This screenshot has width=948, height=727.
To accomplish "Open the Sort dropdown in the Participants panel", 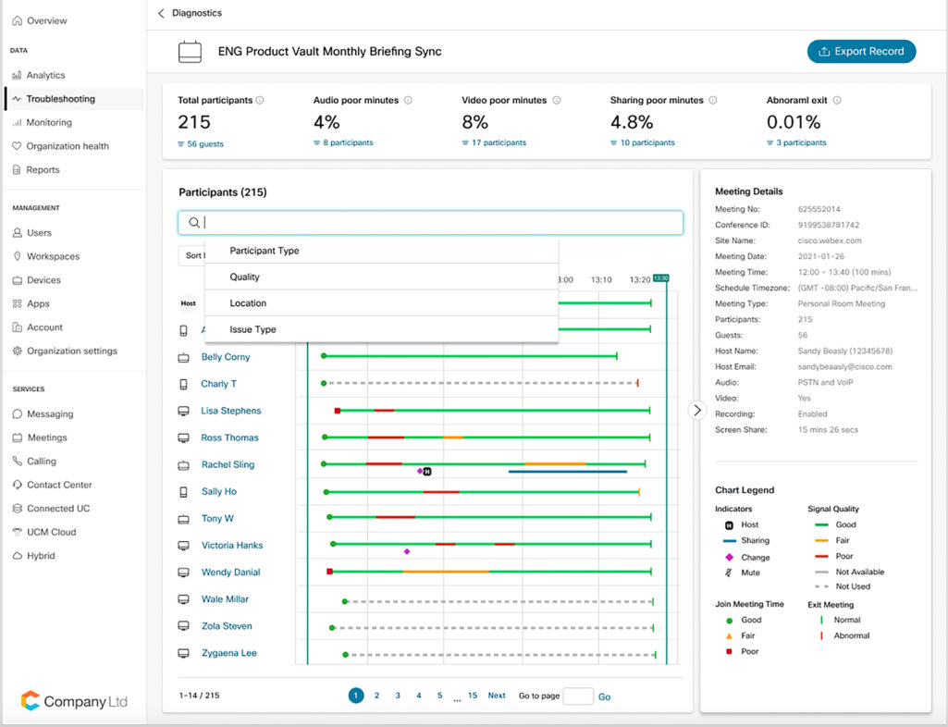I will pyautogui.click(x=194, y=256).
